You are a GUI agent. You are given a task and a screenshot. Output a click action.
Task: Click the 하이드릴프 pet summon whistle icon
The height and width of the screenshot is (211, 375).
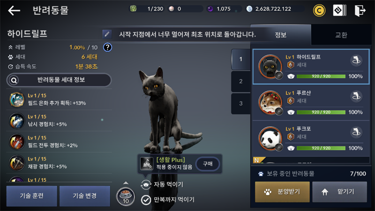coord(356,60)
